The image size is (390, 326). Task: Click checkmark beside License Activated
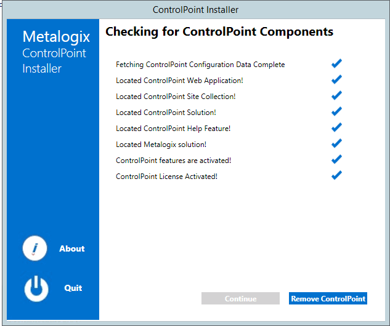pos(336,175)
